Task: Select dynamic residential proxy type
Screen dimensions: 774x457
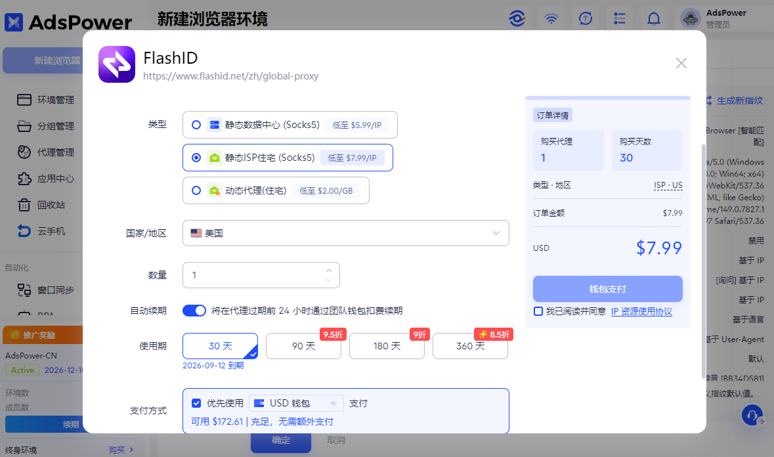Action: point(276,190)
